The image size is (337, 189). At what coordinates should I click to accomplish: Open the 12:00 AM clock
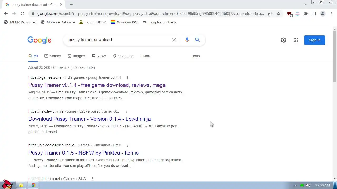click(323, 185)
